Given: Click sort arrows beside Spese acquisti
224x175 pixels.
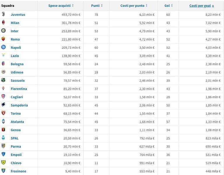Looking at the screenshot, I should point(73,6).
